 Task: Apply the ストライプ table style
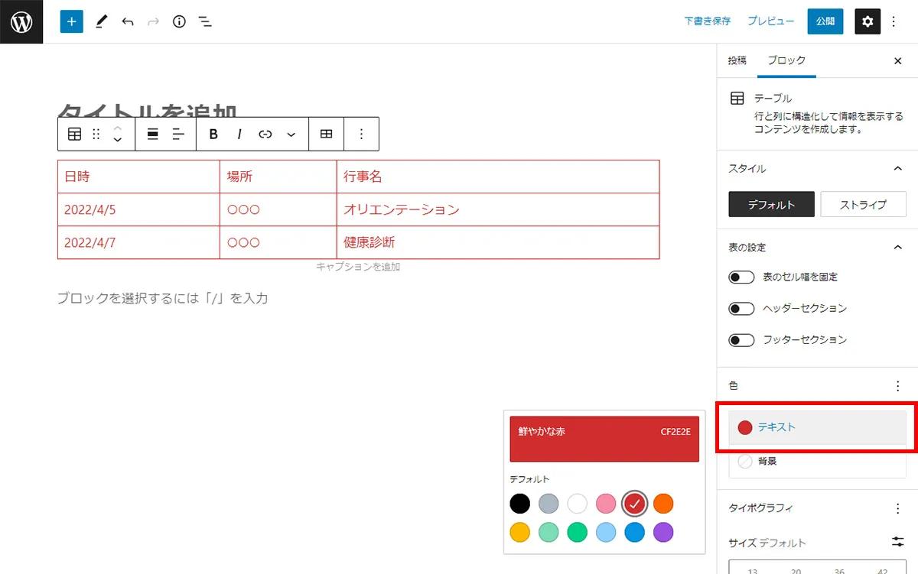[x=863, y=204]
